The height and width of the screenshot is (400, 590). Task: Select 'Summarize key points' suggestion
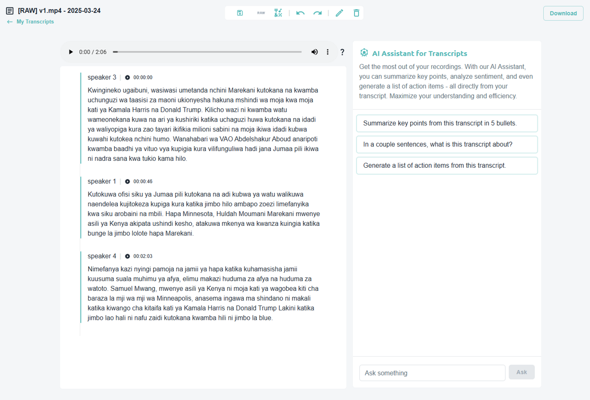(447, 123)
